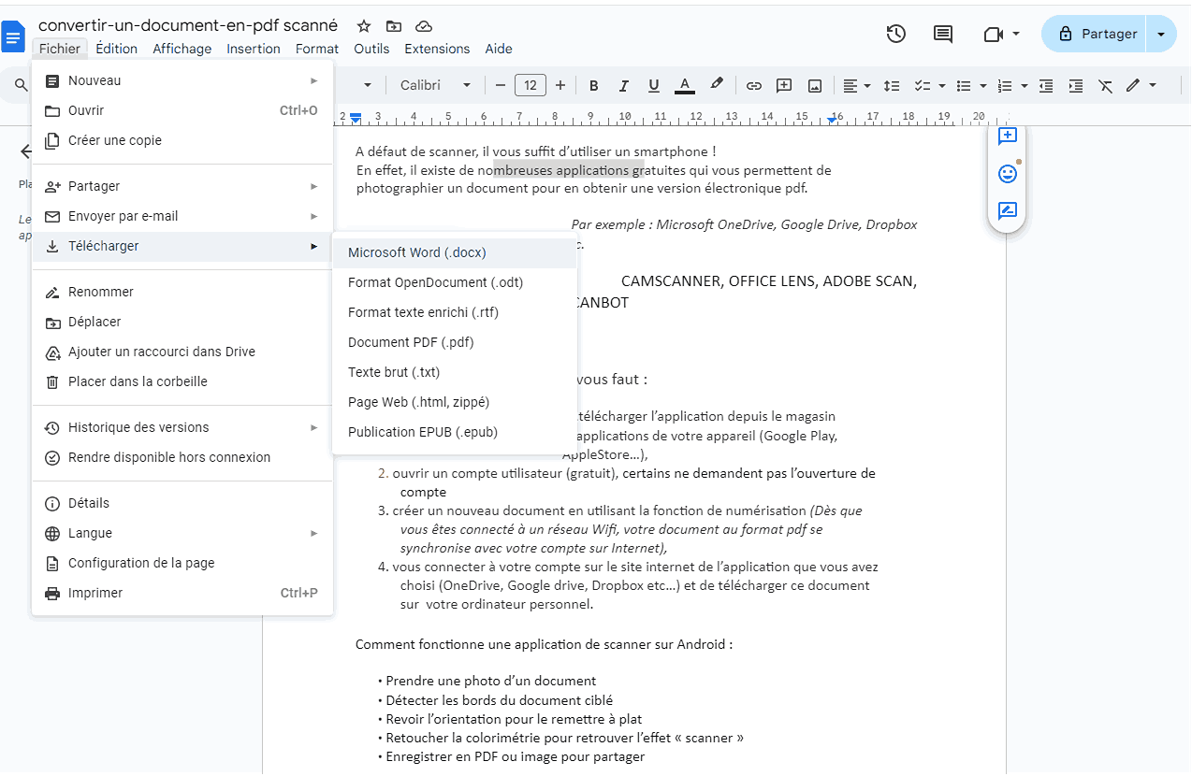
Task: Open the Insertion menu
Action: [x=254, y=49]
